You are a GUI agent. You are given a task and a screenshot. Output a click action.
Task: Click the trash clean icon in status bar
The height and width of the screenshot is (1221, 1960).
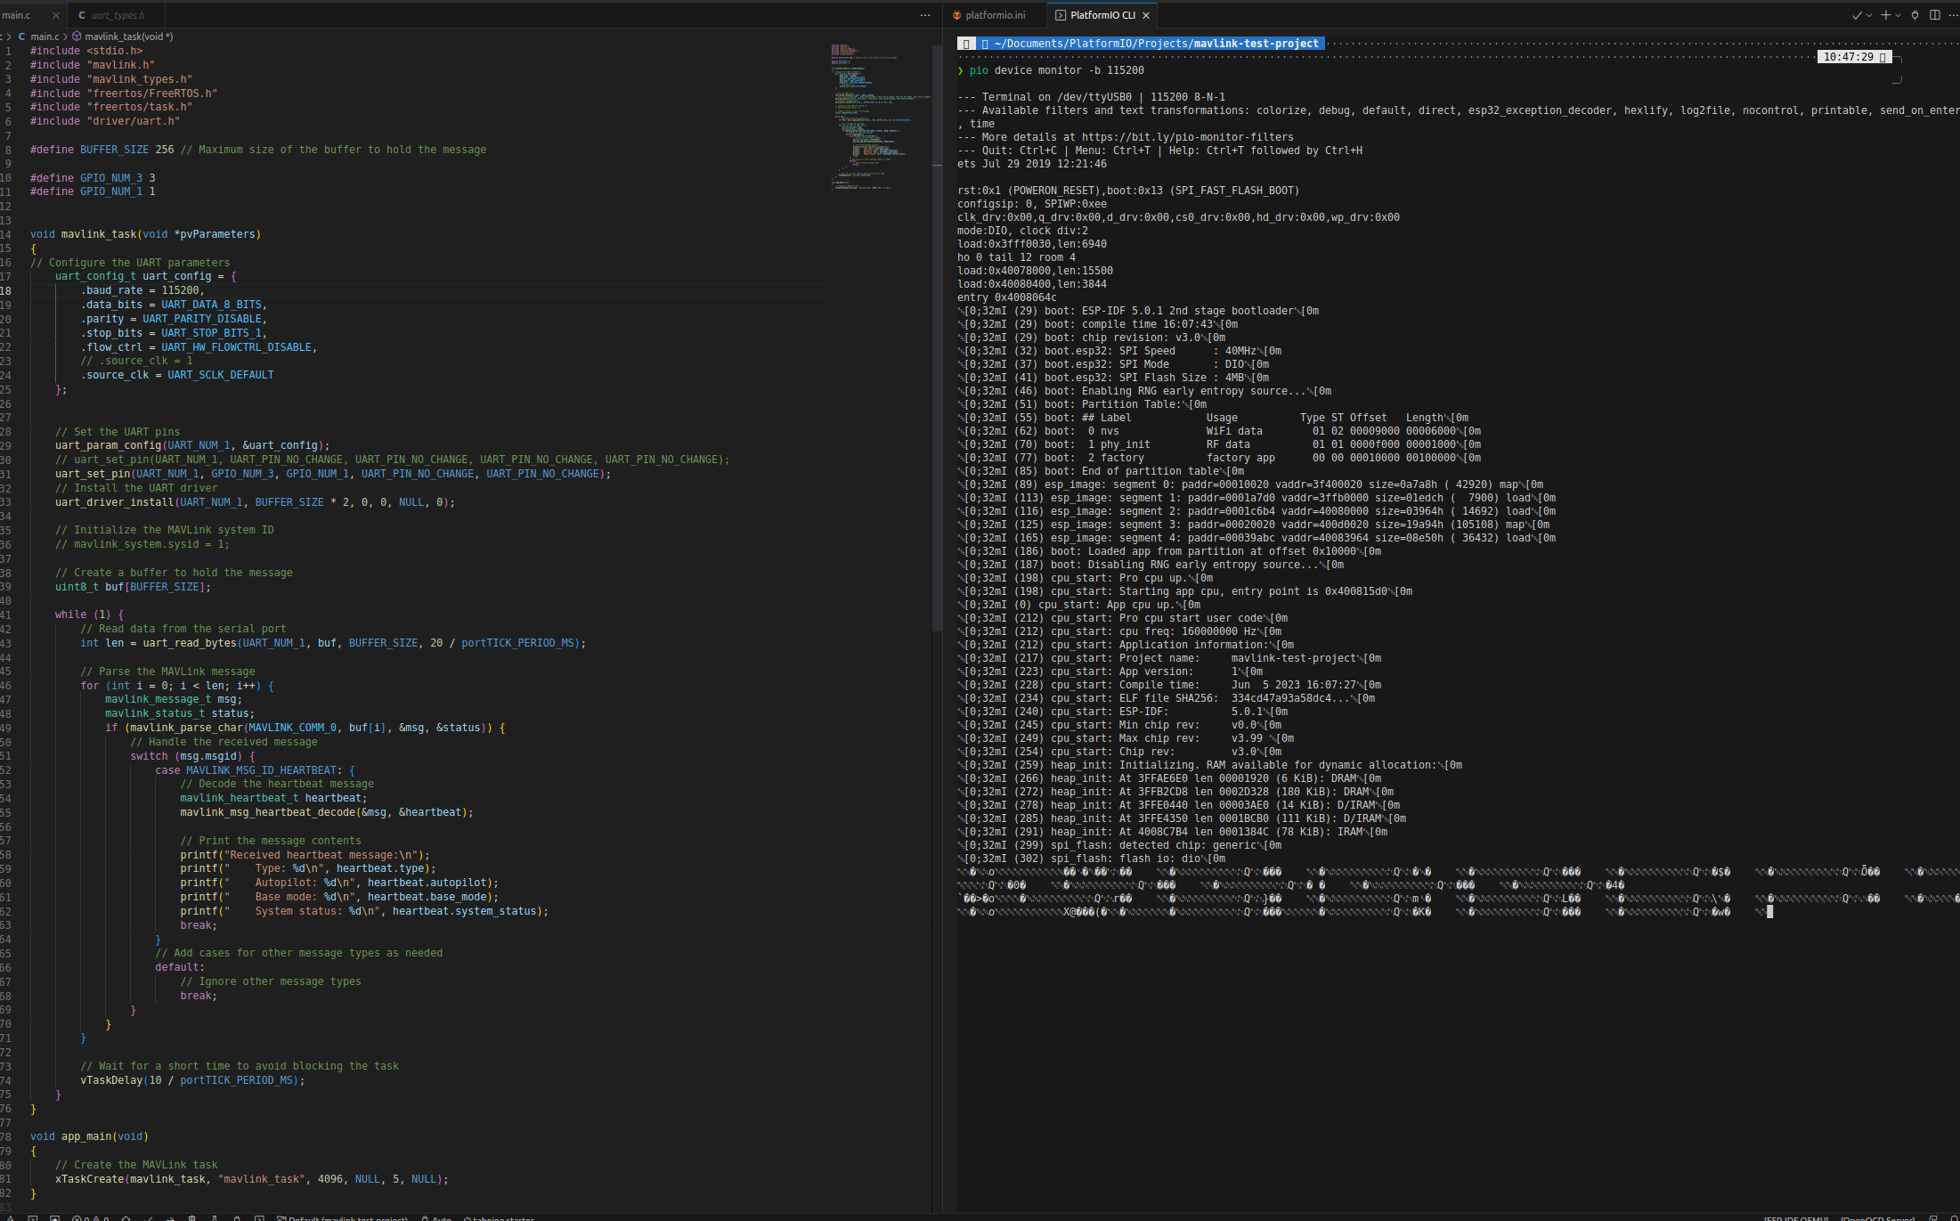[x=192, y=1217]
